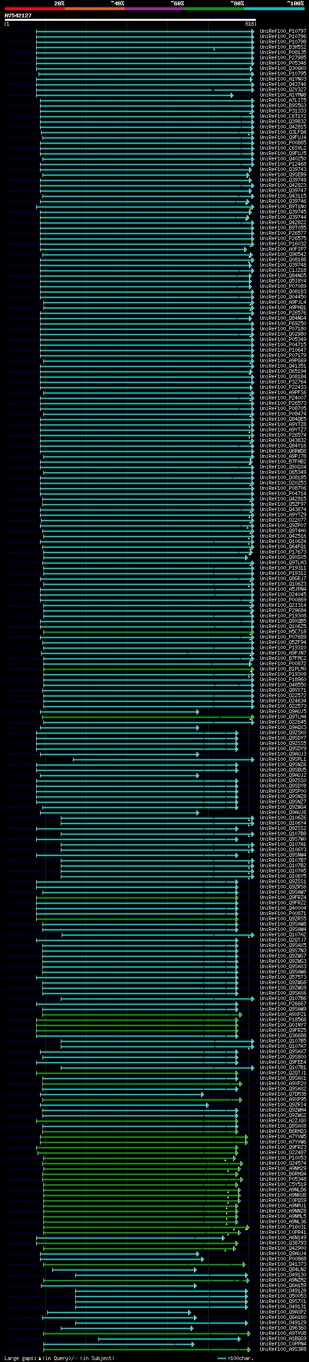
Task: Select the UniRef100_P19311 label
Action: (x=283, y=568)
